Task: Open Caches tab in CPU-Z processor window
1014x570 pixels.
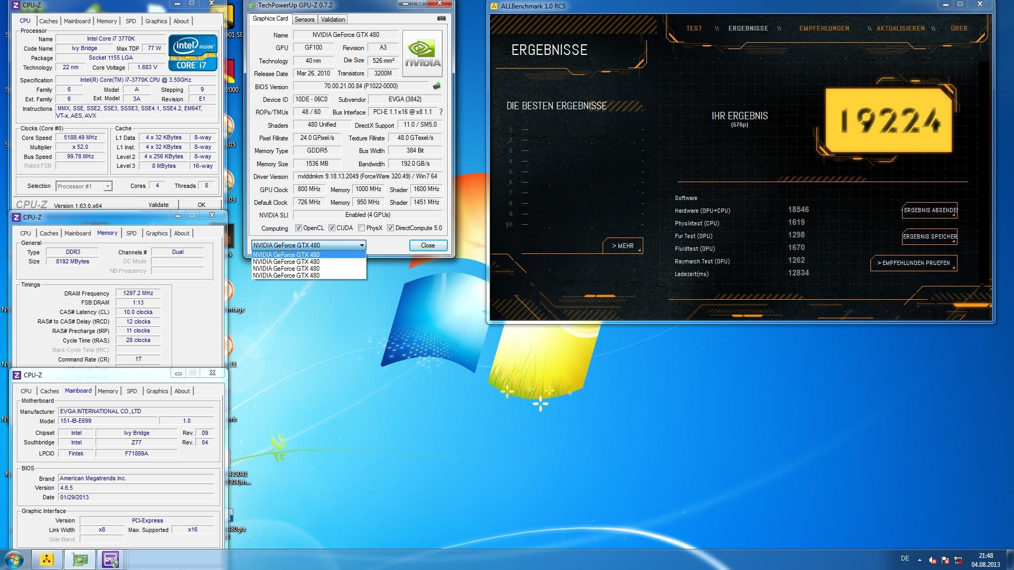Action: (49, 21)
